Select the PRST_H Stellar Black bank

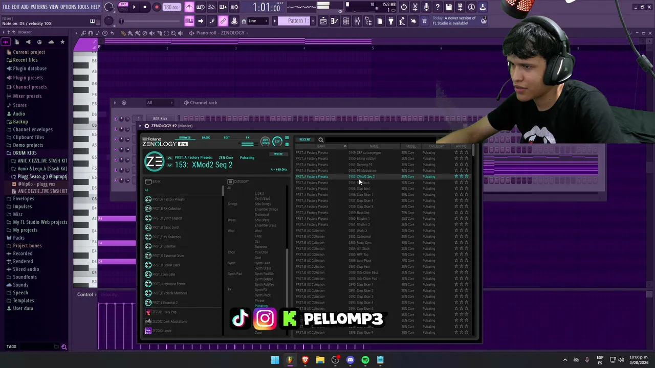point(166,265)
